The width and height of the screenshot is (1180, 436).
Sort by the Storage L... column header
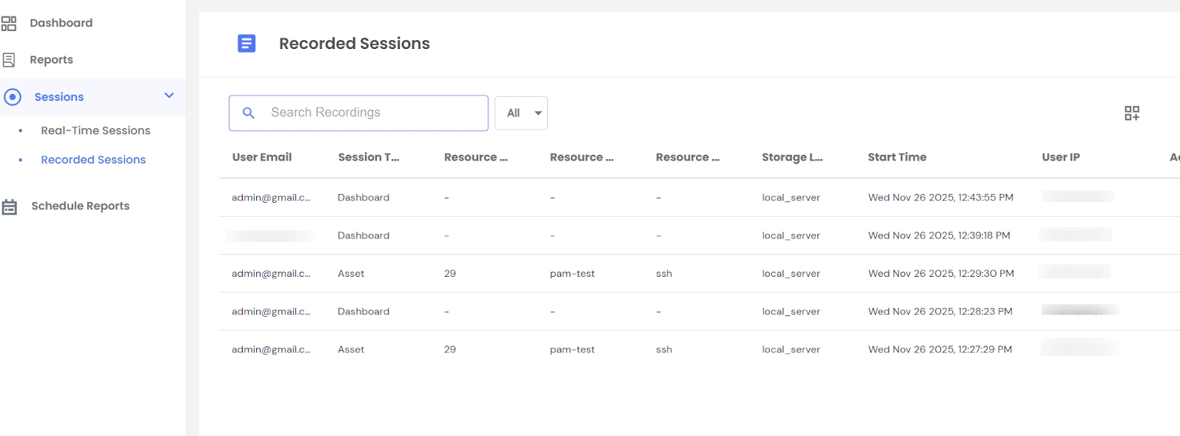(792, 157)
